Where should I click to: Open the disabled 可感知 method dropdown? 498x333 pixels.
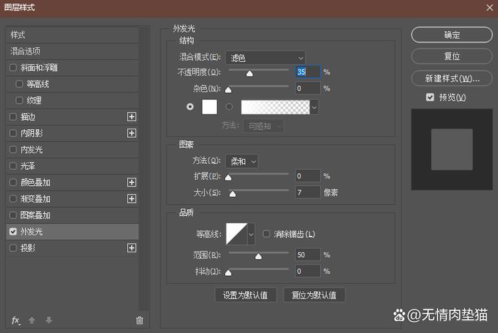[x=264, y=127]
